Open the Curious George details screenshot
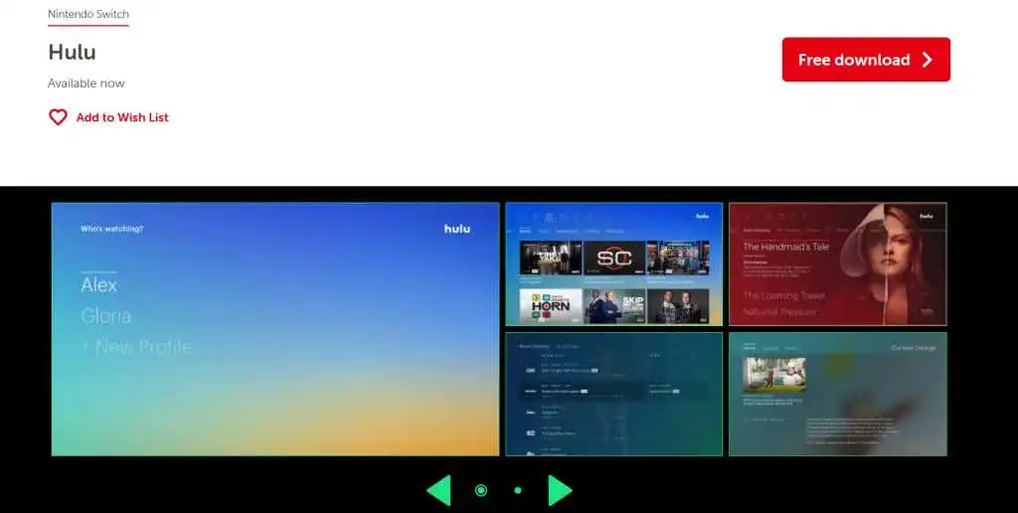 (x=837, y=394)
